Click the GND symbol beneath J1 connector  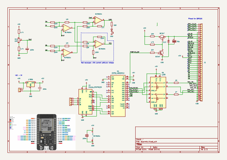[197, 102]
